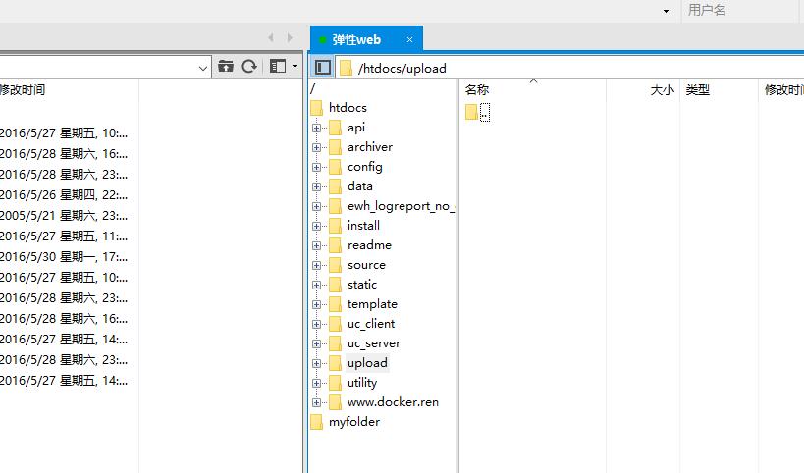
Task: Click the folder icon beside /htdocs/upload path
Action: [x=346, y=68]
